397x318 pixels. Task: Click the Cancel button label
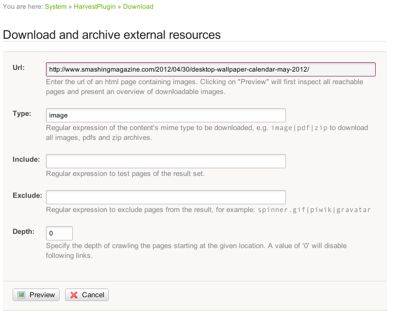[93, 295]
